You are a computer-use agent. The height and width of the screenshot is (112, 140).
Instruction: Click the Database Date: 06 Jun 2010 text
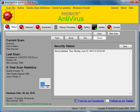[20, 93]
